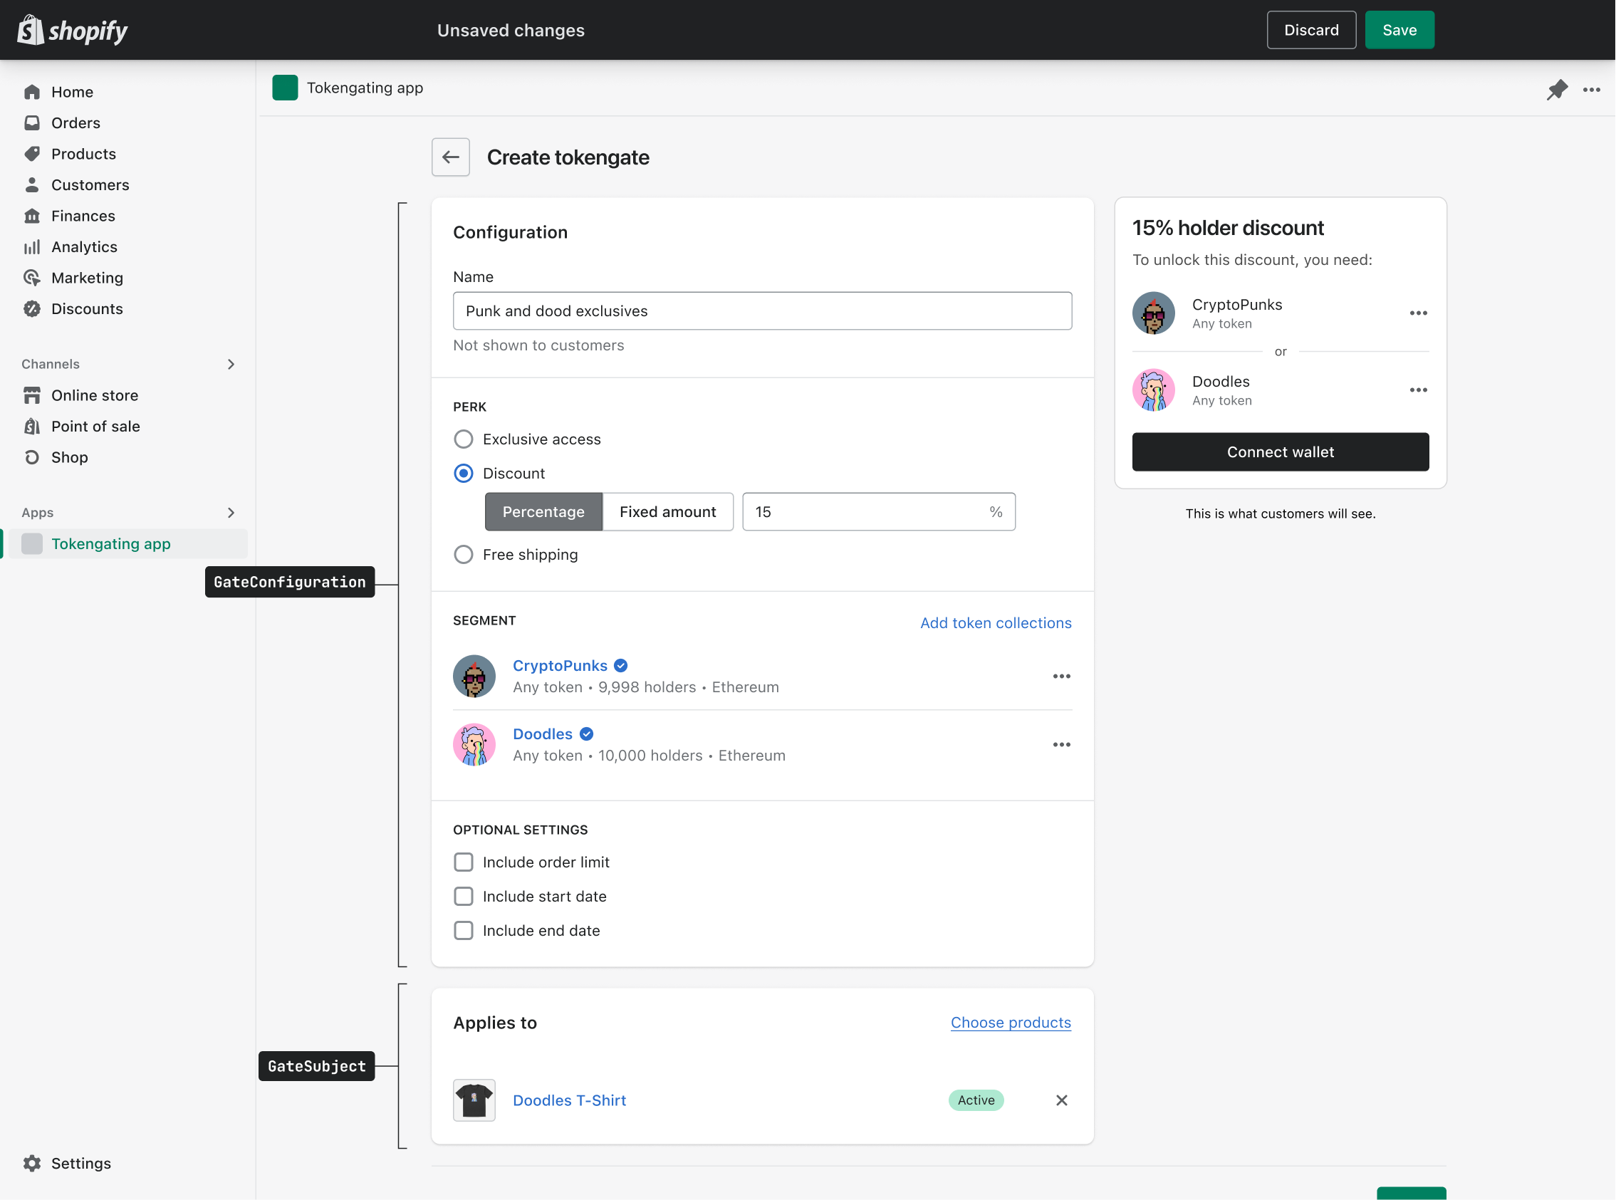Screen dimensions: 1616x1200
Task: Click the Marketing menu item
Action: pos(85,277)
